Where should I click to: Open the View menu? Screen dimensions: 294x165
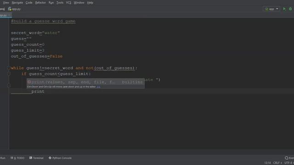tap(6, 3)
